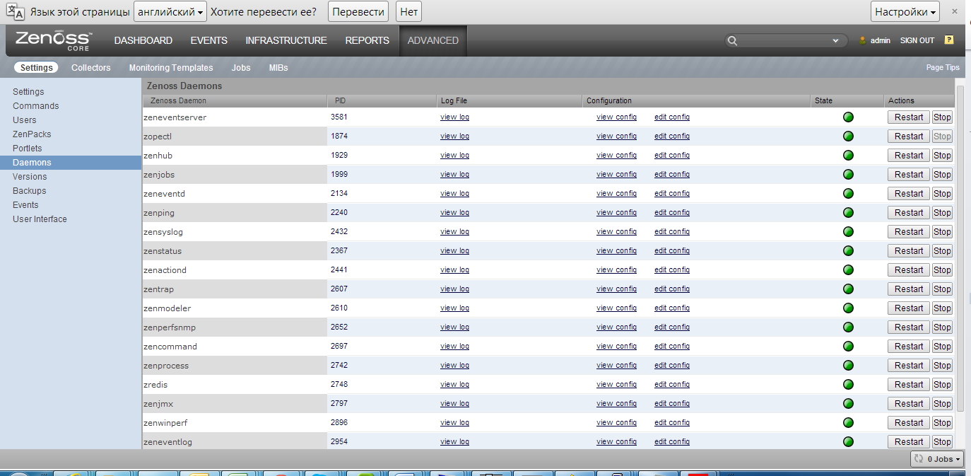The height and width of the screenshot is (476, 971).
Task: Close the translation bar
Action: pos(955,11)
